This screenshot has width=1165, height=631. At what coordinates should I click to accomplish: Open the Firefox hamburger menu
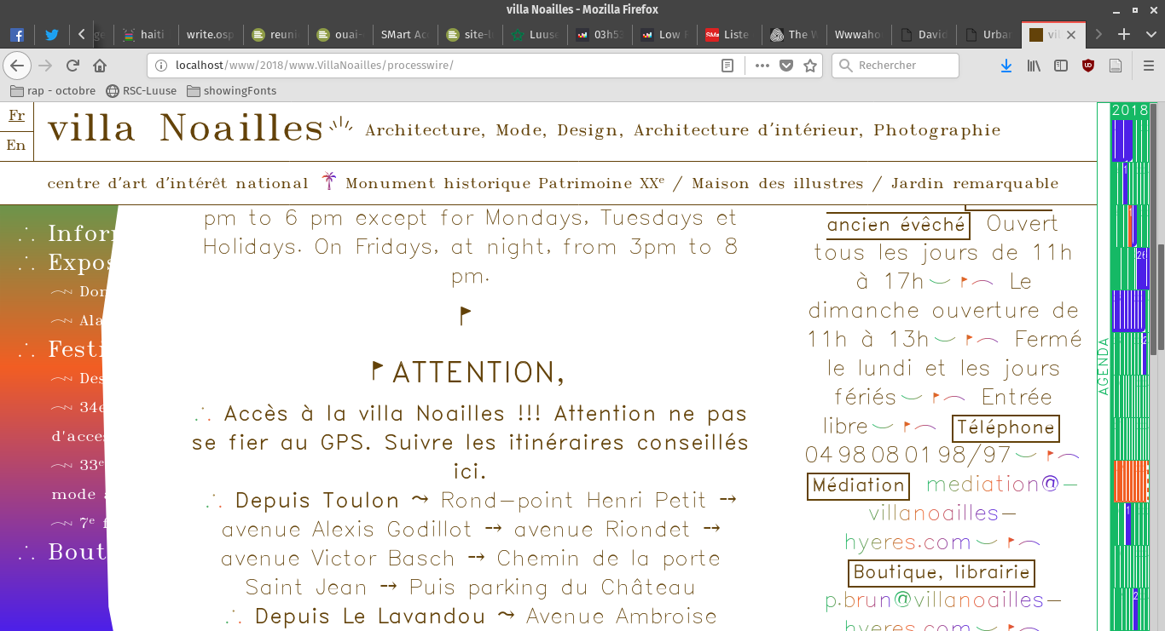(1148, 66)
